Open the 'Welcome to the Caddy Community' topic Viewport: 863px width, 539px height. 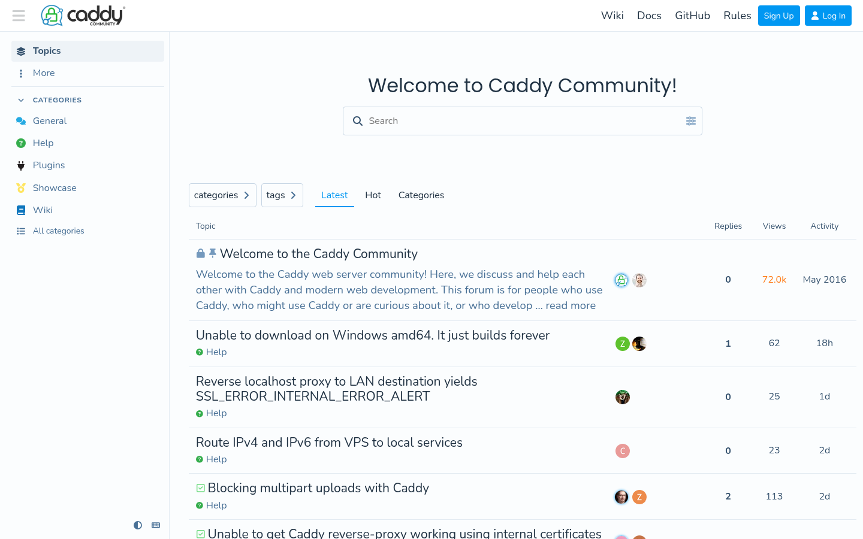point(319,254)
